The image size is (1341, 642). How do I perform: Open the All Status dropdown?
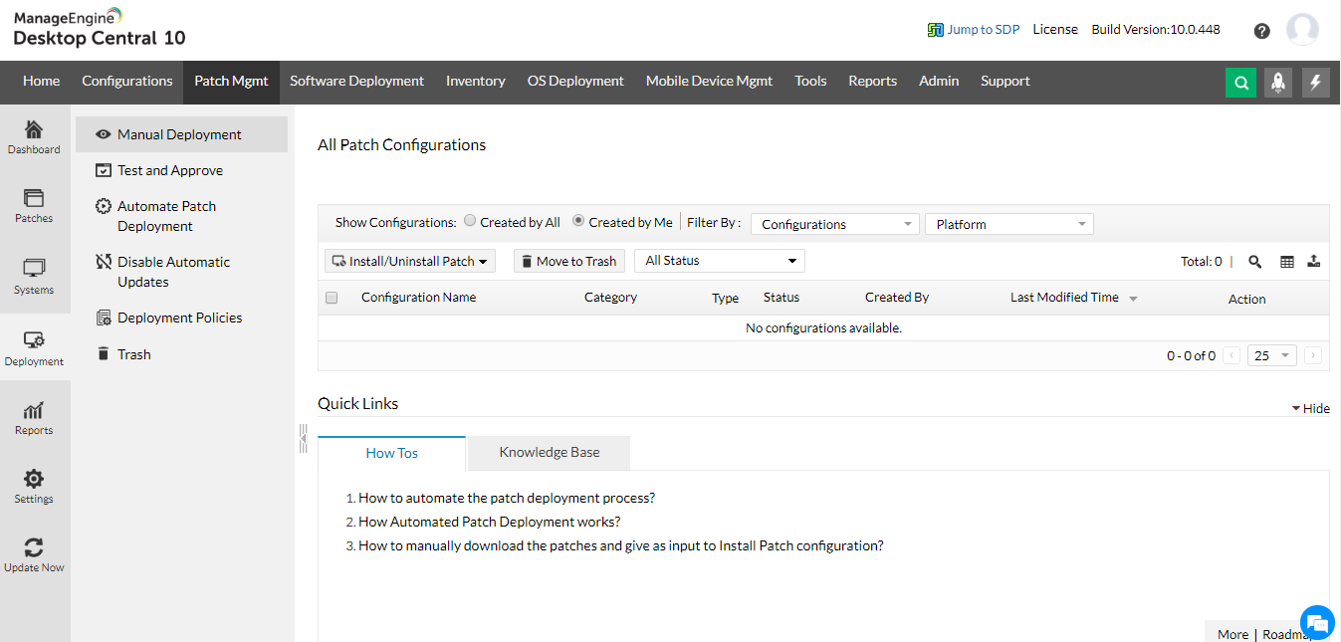tap(719, 261)
